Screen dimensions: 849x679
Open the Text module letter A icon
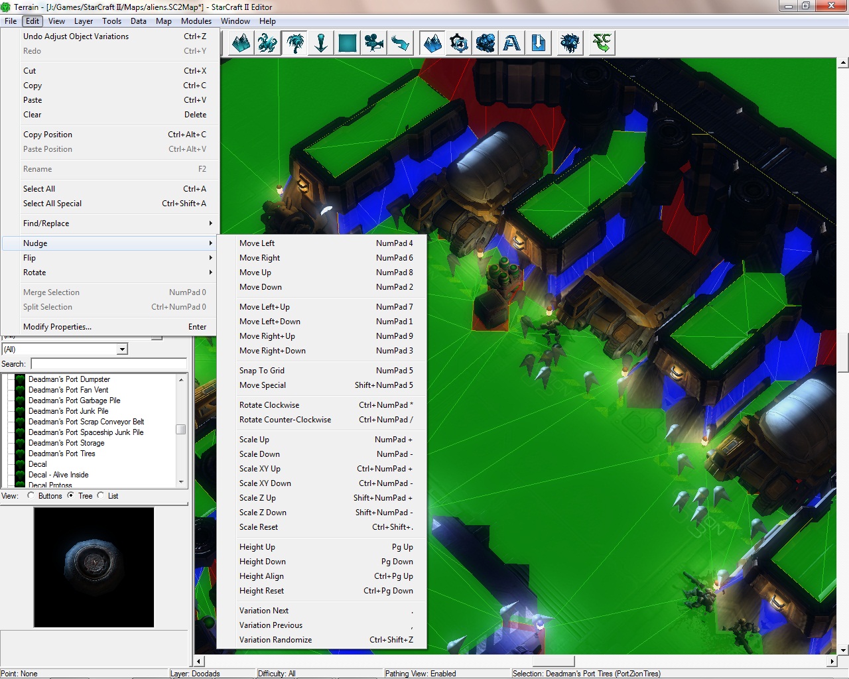(511, 44)
